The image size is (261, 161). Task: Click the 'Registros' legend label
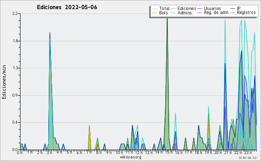246,13
